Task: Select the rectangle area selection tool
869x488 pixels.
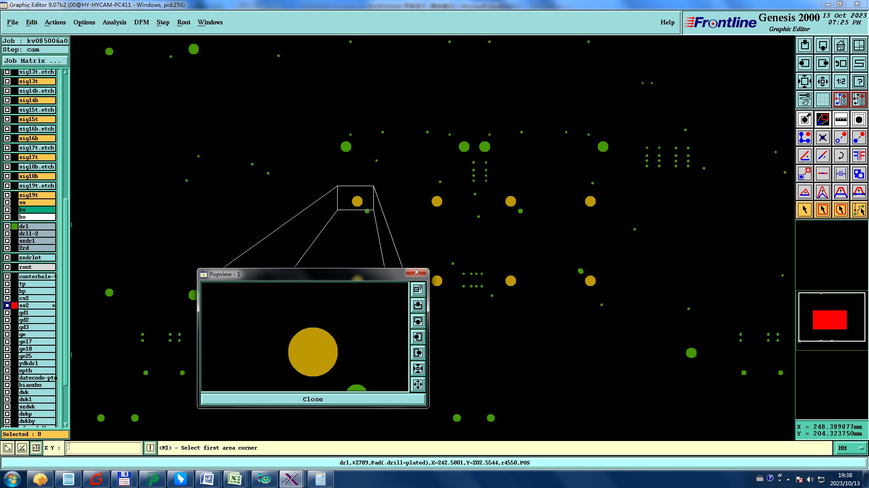Action: pos(823,210)
